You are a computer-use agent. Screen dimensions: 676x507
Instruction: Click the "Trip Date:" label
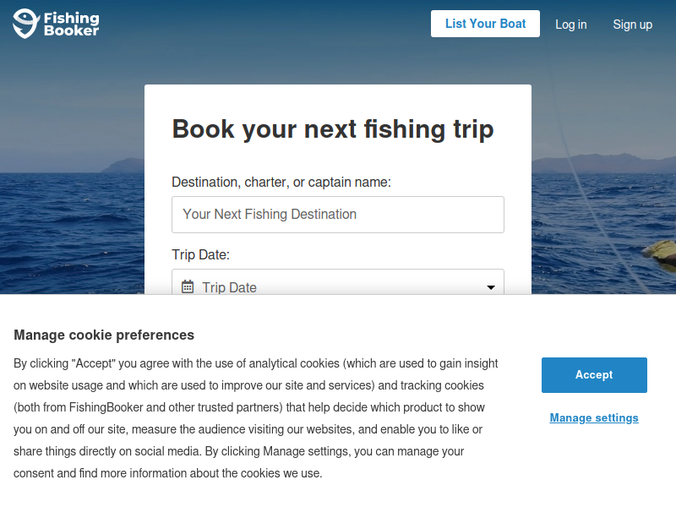tap(201, 254)
